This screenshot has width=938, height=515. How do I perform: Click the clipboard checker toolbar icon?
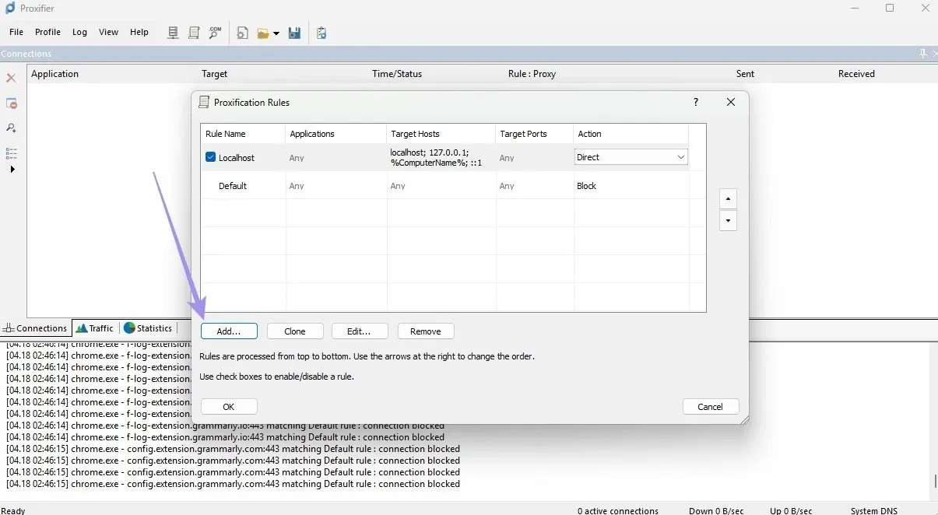point(321,33)
